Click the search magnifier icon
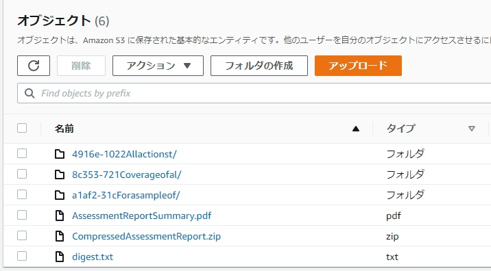 tap(29, 93)
